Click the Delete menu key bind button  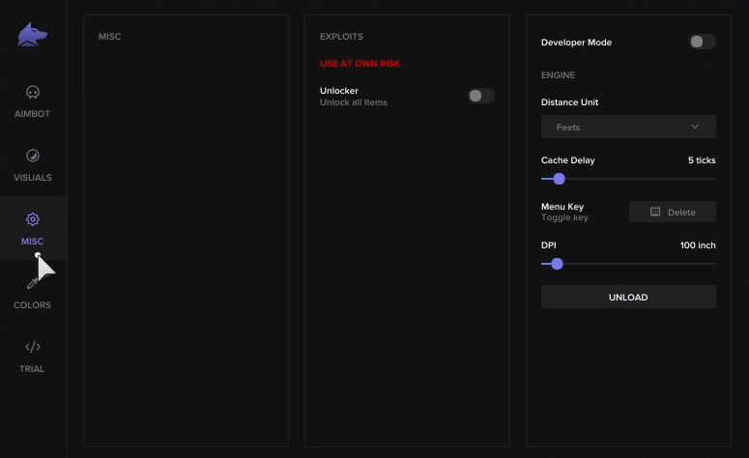coord(673,212)
